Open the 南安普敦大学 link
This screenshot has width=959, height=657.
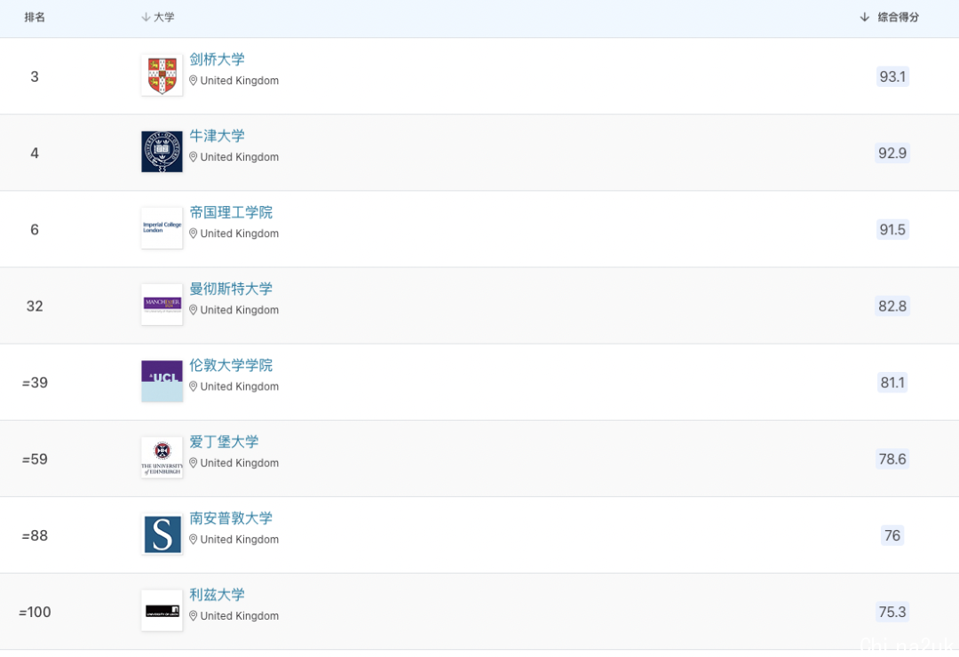[231, 518]
